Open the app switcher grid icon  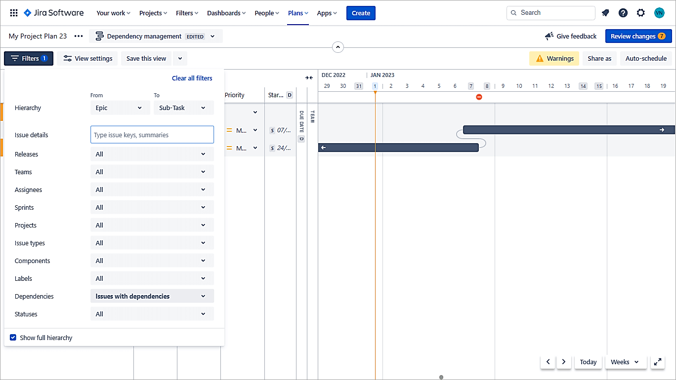click(14, 13)
